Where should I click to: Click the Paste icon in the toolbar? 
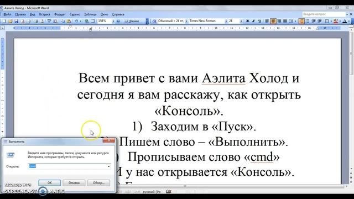[69, 21]
